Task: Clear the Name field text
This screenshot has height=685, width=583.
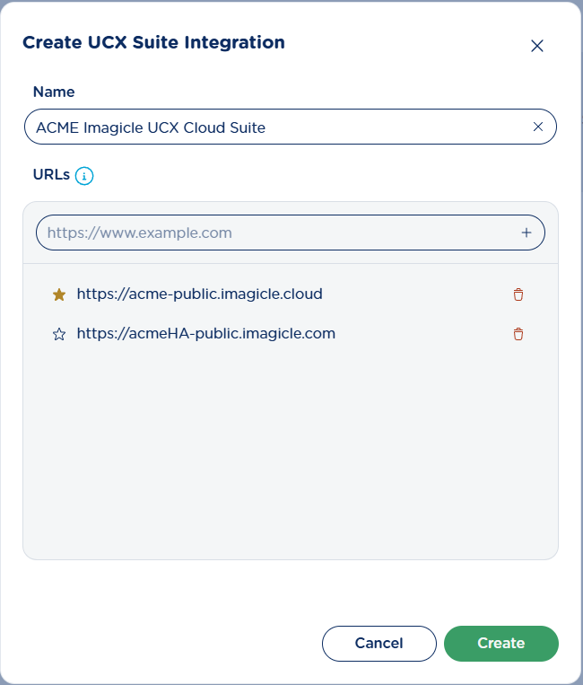Action: click(x=538, y=127)
